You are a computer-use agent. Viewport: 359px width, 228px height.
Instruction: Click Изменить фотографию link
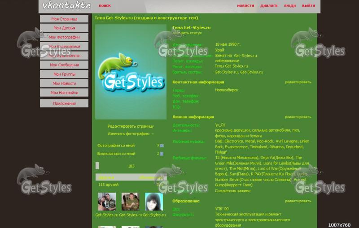(128, 133)
